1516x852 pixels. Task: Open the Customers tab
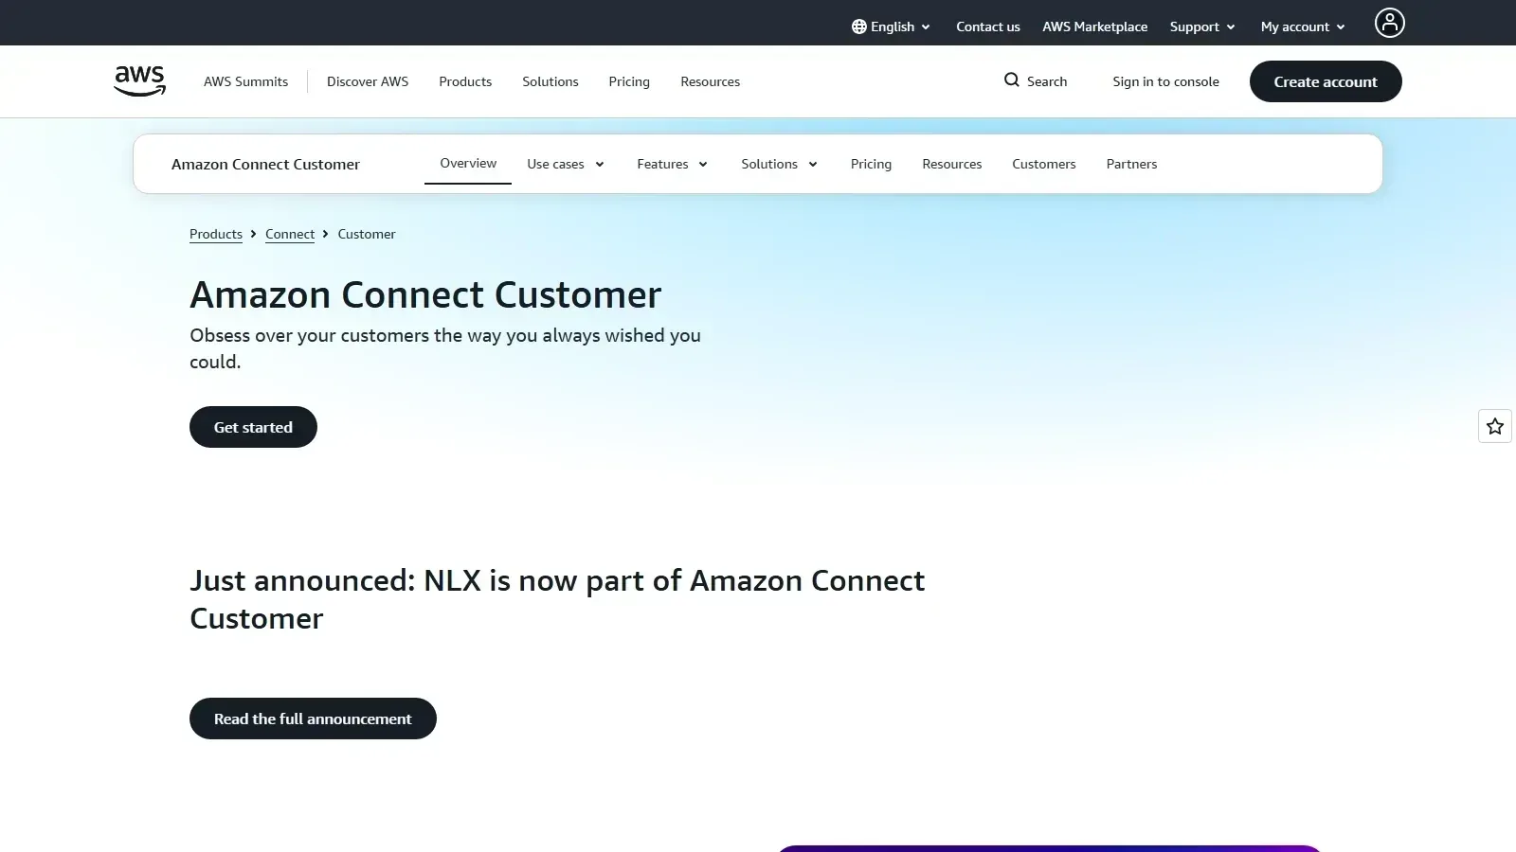coord(1043,164)
